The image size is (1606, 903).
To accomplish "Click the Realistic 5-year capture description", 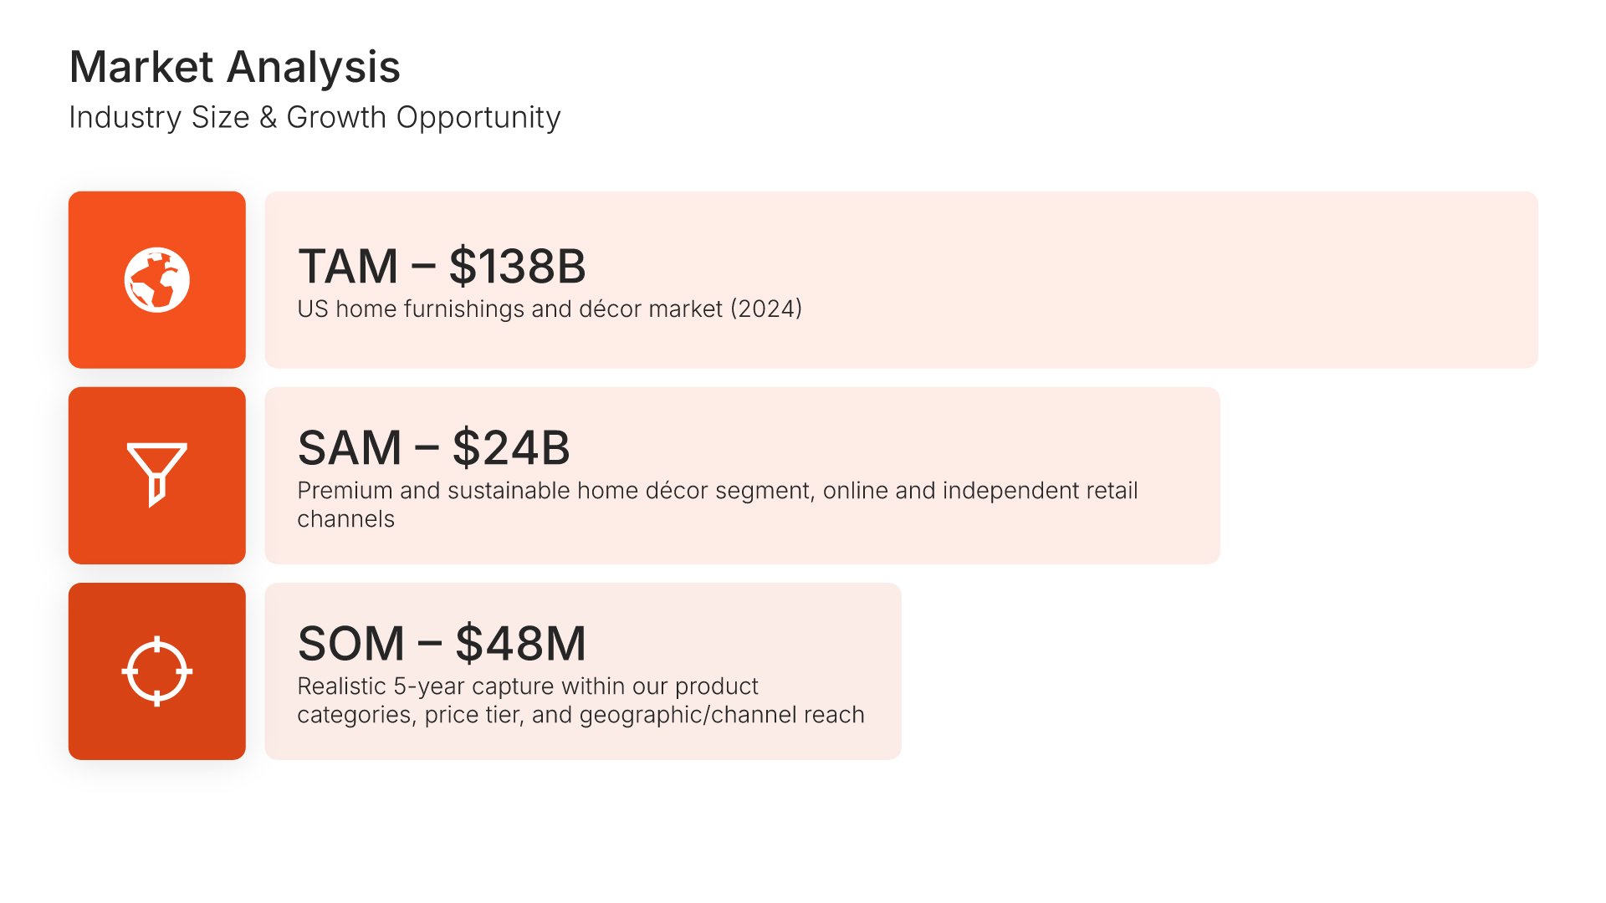I will point(527,686).
